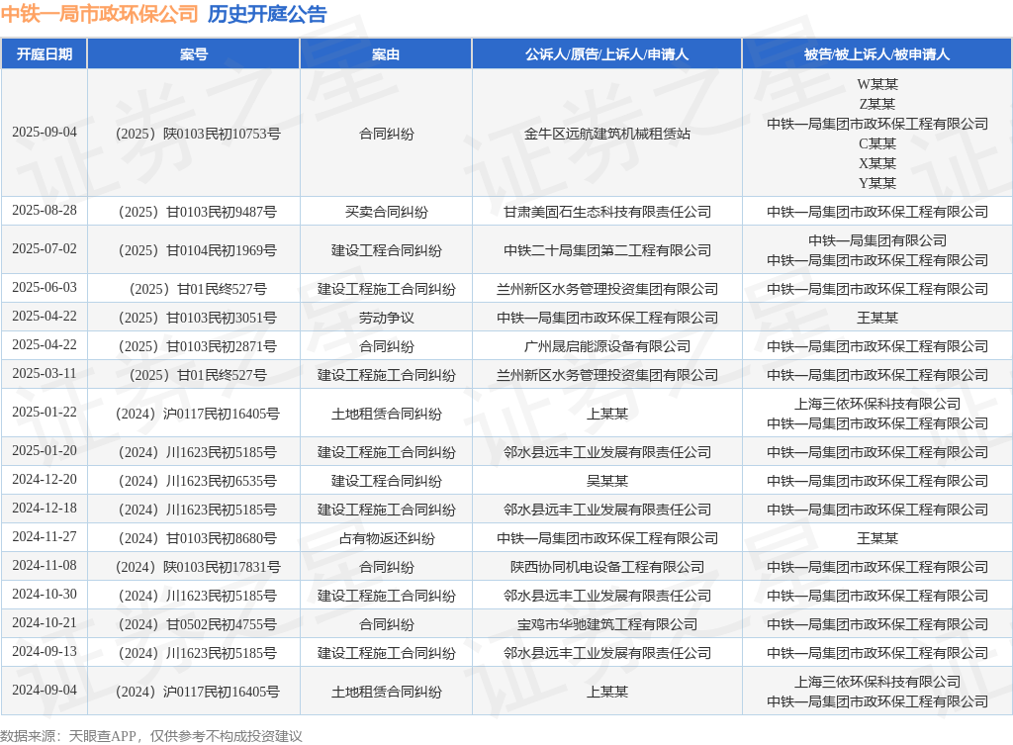The height and width of the screenshot is (745, 1013).
Task: Click plaintiff 广州晟启能源设备有限公司
Action: pos(606,346)
